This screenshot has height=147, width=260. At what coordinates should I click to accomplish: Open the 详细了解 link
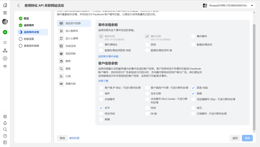coord(103,81)
